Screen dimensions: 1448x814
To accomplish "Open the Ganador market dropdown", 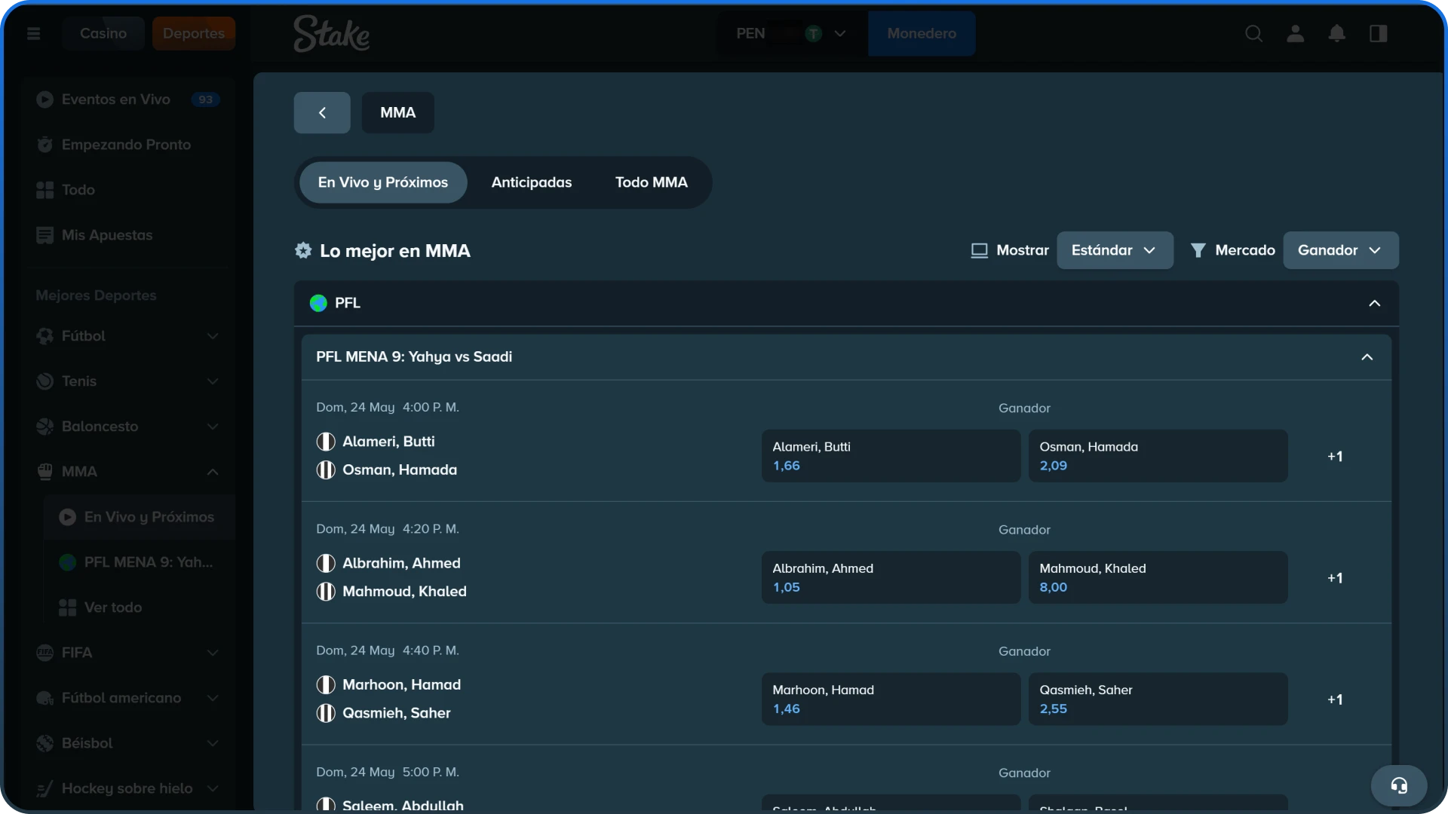I will pyautogui.click(x=1341, y=250).
